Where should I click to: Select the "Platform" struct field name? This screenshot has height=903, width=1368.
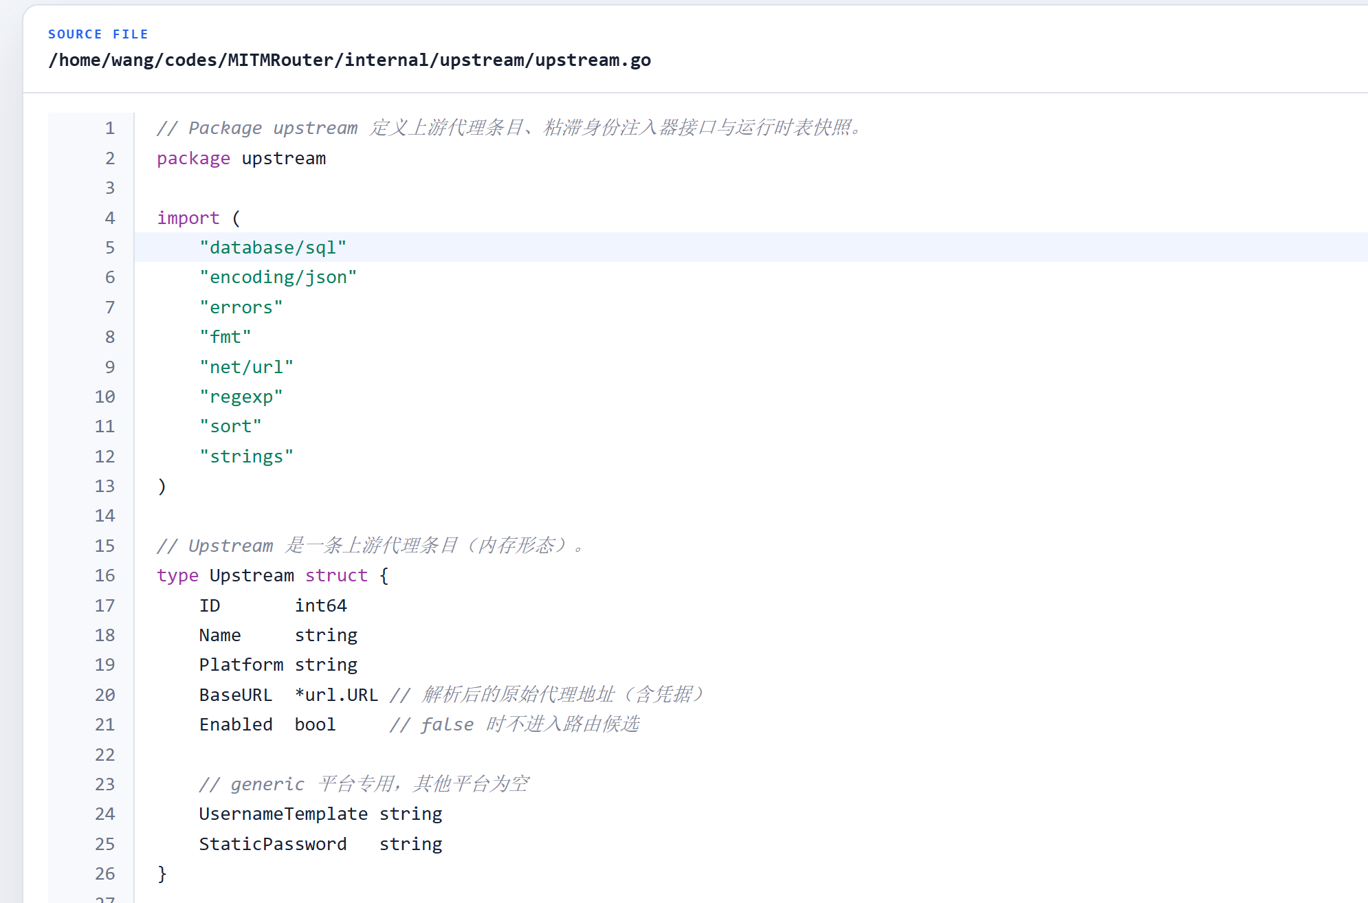click(x=241, y=665)
